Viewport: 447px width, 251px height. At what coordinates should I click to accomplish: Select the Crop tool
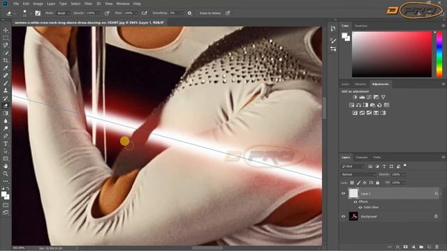click(6, 61)
